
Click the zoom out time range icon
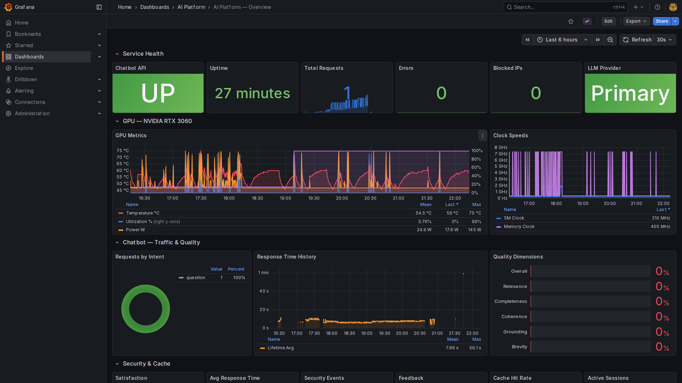tap(610, 40)
